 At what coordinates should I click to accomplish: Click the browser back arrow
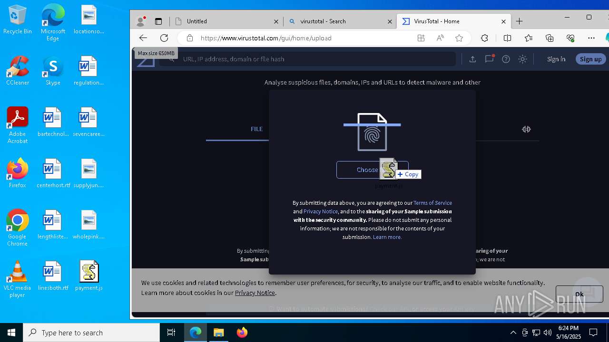click(x=143, y=38)
